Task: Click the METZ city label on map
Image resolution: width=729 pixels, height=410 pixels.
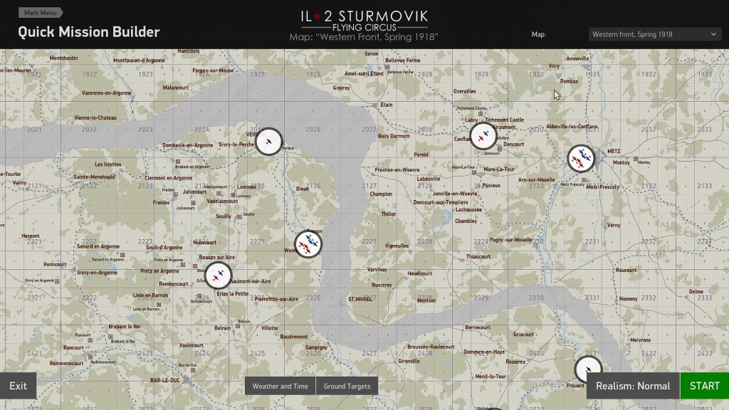Action: (614, 152)
